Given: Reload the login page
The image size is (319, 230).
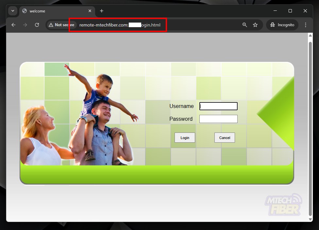Looking at the screenshot, I should coord(37,25).
